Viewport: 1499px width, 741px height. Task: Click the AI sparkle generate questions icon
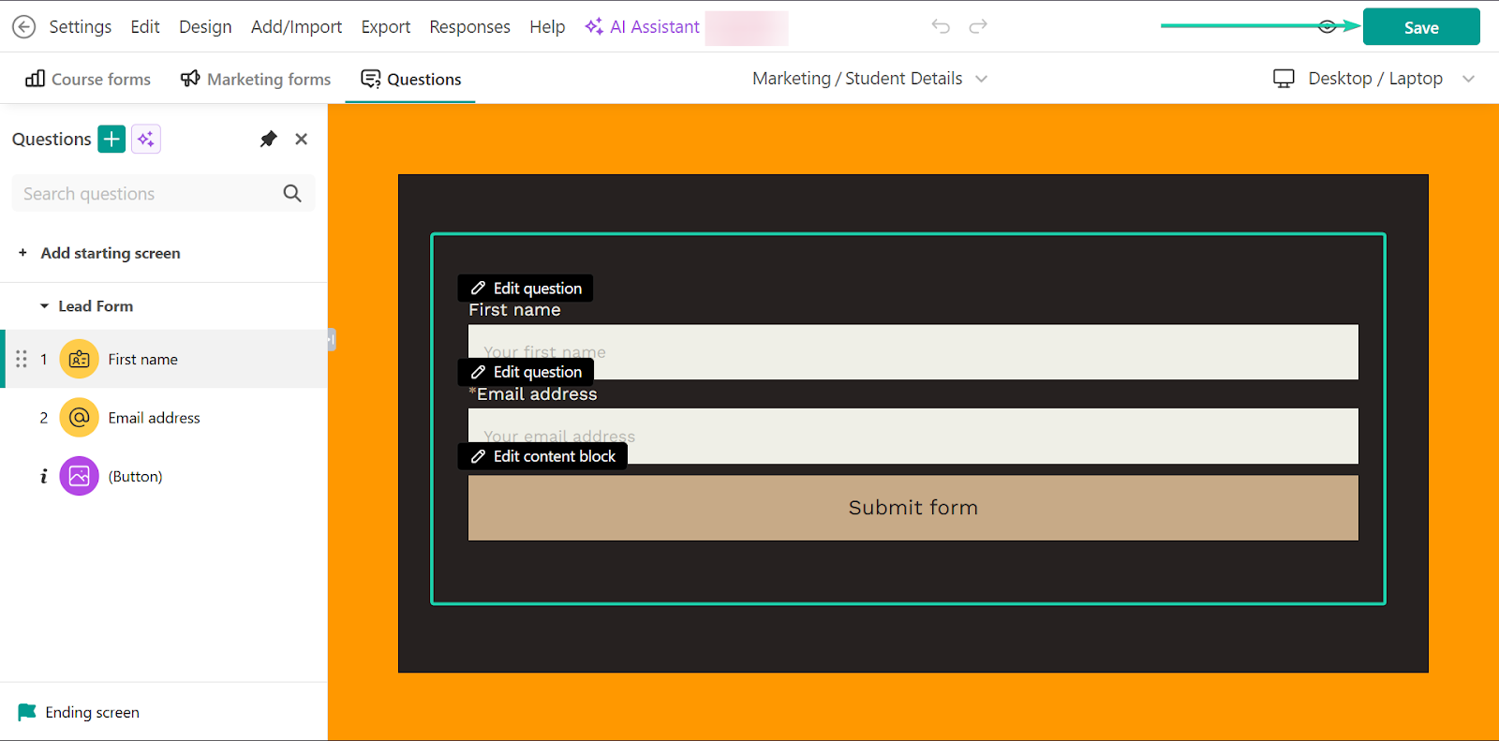[x=145, y=139]
